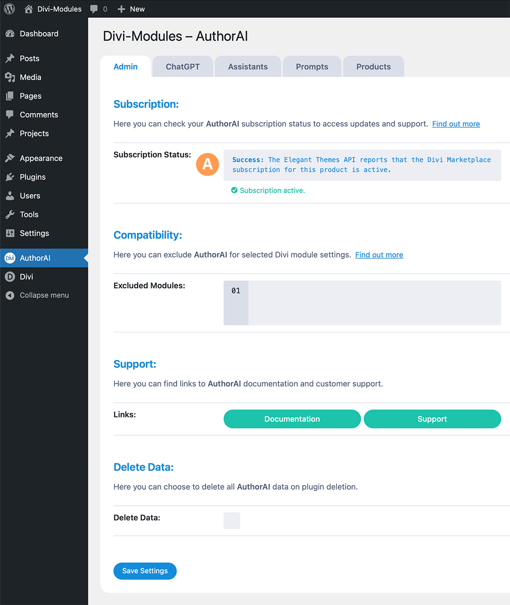Open the Divi-Modules home site icon

[x=28, y=9]
